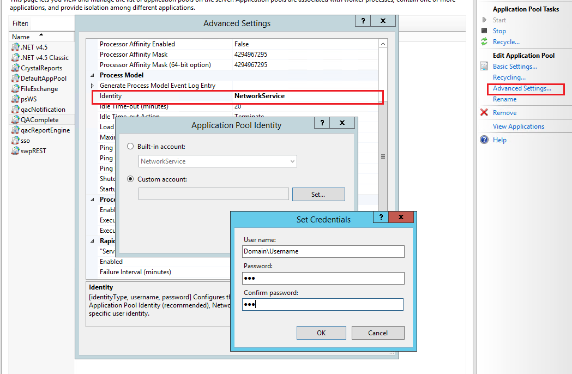Open the NetworkService built-in account dropdown
Viewport: 572px width, 374px height.
[x=293, y=161]
